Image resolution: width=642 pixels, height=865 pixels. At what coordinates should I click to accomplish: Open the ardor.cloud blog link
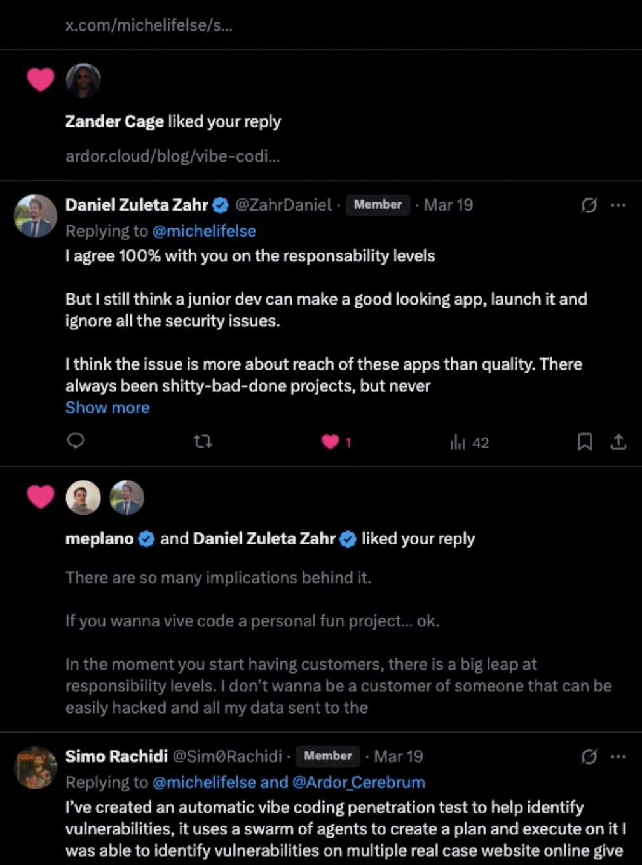click(172, 156)
